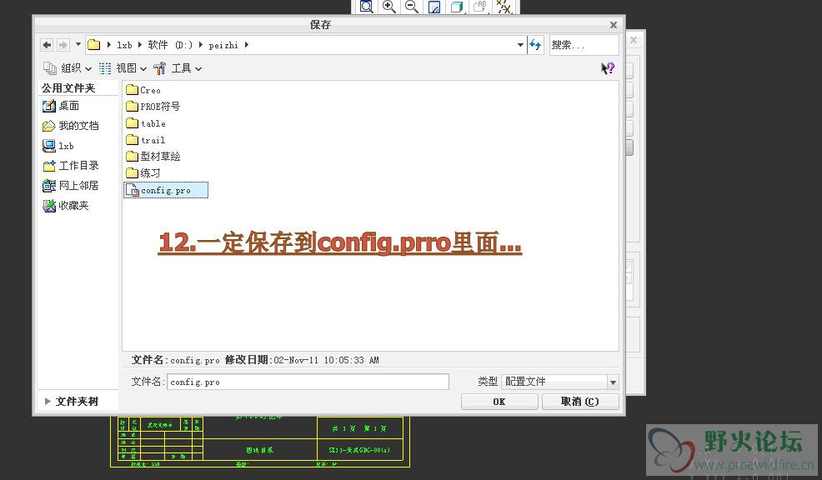822x480 pixels.
Task: Click the 取消(C) button
Action: (x=579, y=402)
